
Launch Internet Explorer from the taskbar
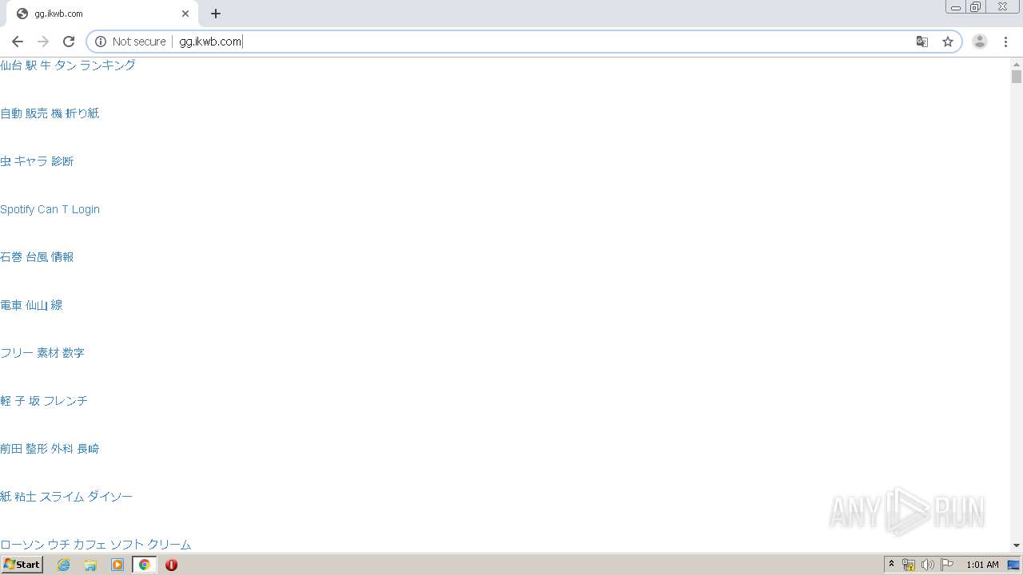(x=64, y=565)
